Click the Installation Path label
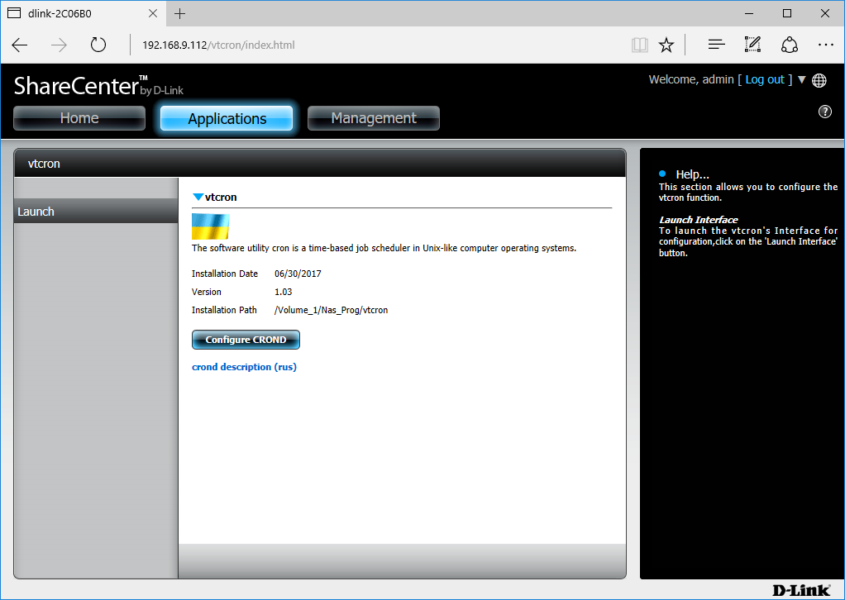845x600 pixels. (x=224, y=310)
